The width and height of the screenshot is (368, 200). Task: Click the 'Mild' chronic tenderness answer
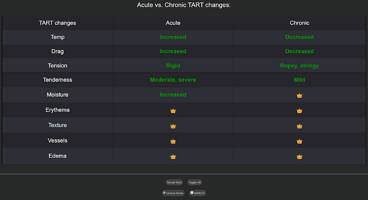pyautogui.click(x=299, y=80)
